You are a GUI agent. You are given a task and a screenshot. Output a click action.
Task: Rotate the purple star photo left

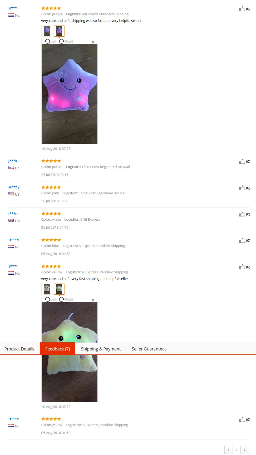(x=50, y=41)
